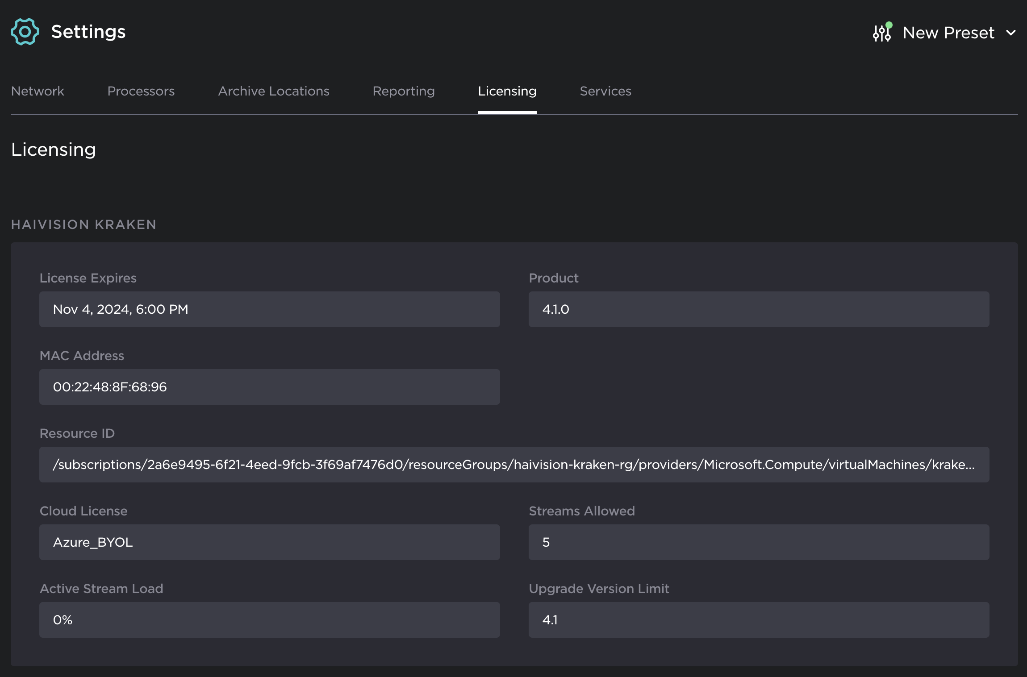Click the Active Stream Load field
The height and width of the screenshot is (677, 1027).
coord(269,620)
